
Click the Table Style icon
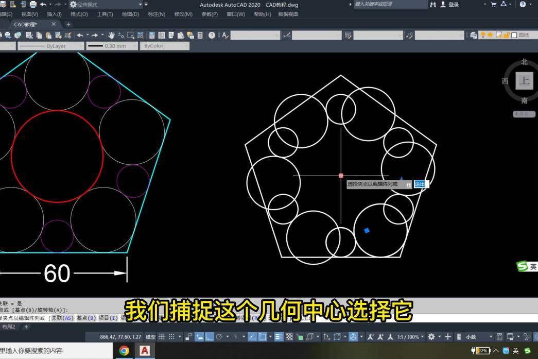point(348,35)
